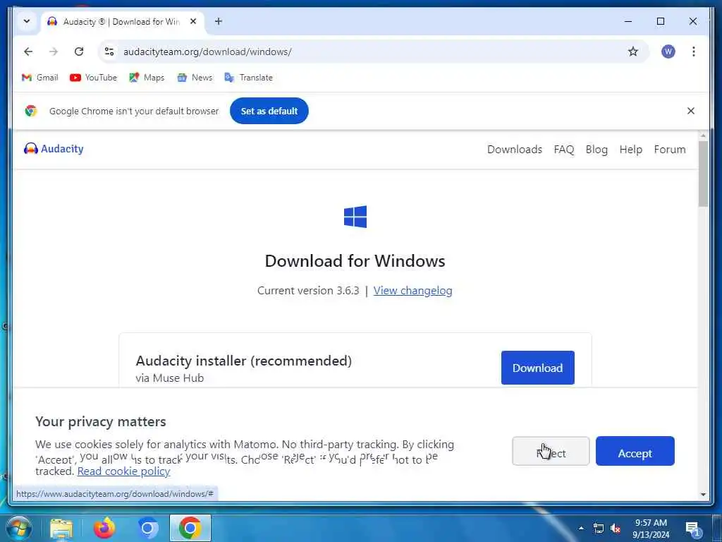Viewport: 722px width, 542px height.
Task: Open Help in site navigation
Action: click(x=630, y=150)
